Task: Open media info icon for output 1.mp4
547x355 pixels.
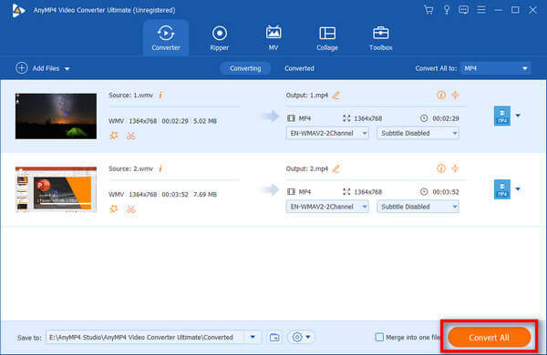Action: pyautogui.click(x=441, y=95)
